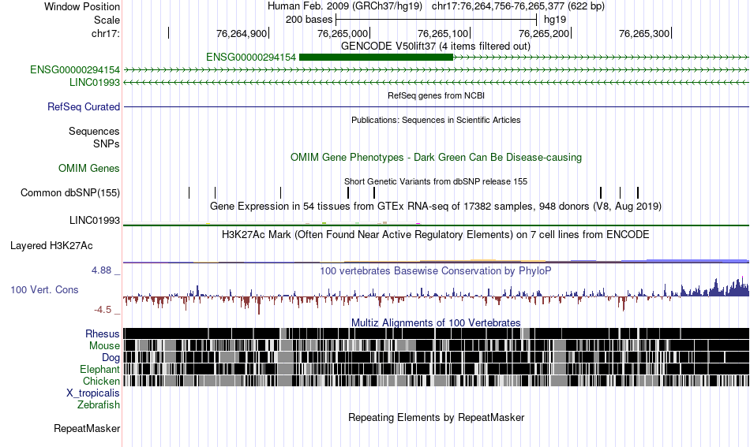Click the rightmost Common dbSNP variant tick
This screenshot has width=750, height=447.
point(638,192)
